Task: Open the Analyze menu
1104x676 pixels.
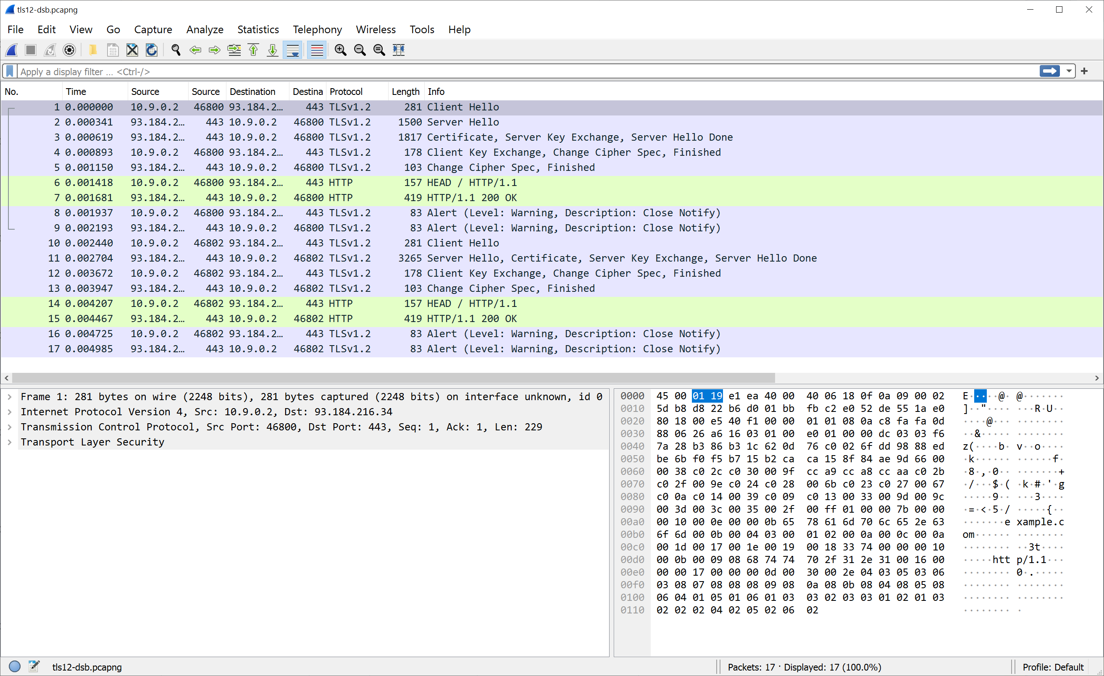Action: [204, 29]
